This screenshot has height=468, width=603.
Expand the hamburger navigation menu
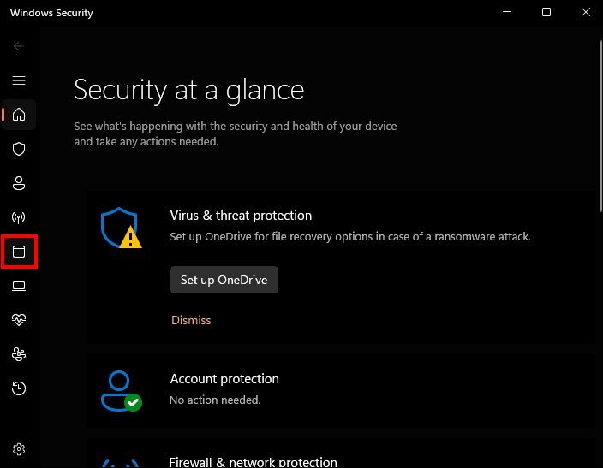19,80
